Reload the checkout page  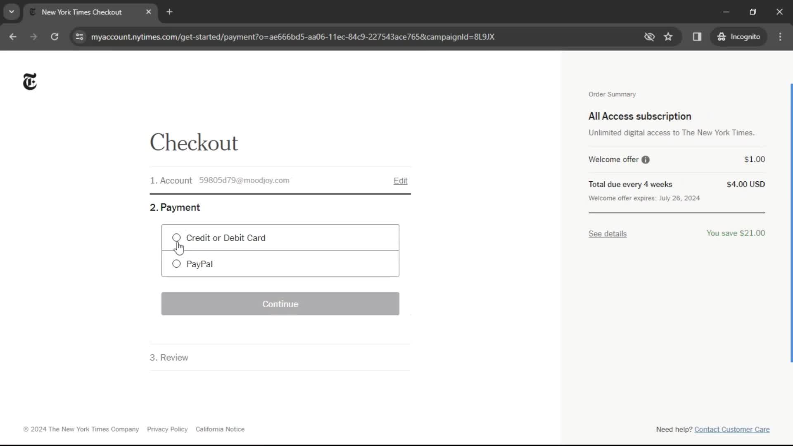[55, 37]
